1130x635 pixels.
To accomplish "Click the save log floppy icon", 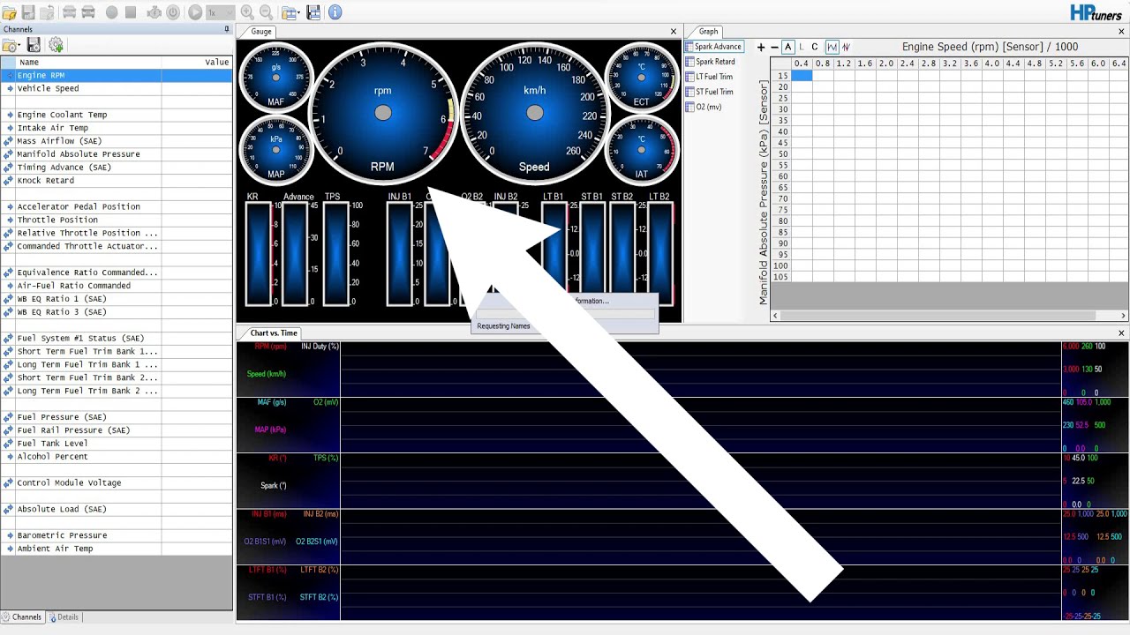I will (28, 12).
